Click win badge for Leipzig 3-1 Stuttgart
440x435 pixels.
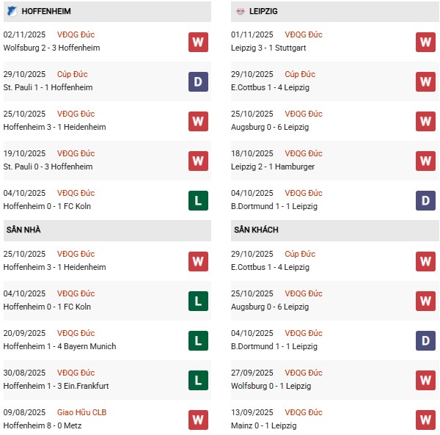425,42
